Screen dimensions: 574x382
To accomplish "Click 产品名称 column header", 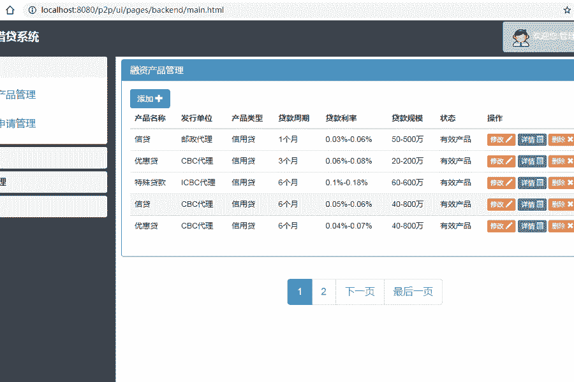I will (x=150, y=118).
